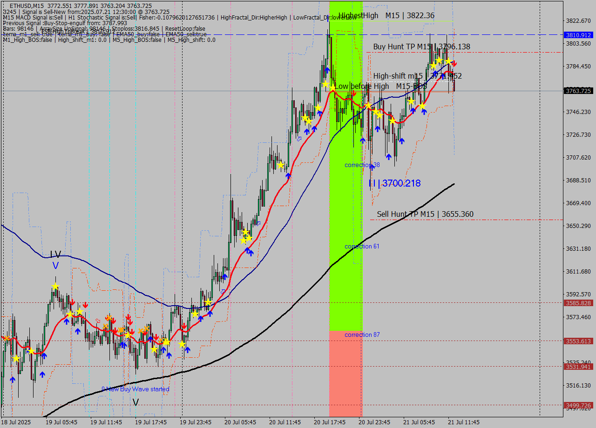Screen dimensions: 596x428
Task: Click the current price 3763.725 tag
Action: click(x=577, y=91)
